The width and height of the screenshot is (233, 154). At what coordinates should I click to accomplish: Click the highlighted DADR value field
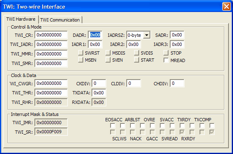click(95, 35)
